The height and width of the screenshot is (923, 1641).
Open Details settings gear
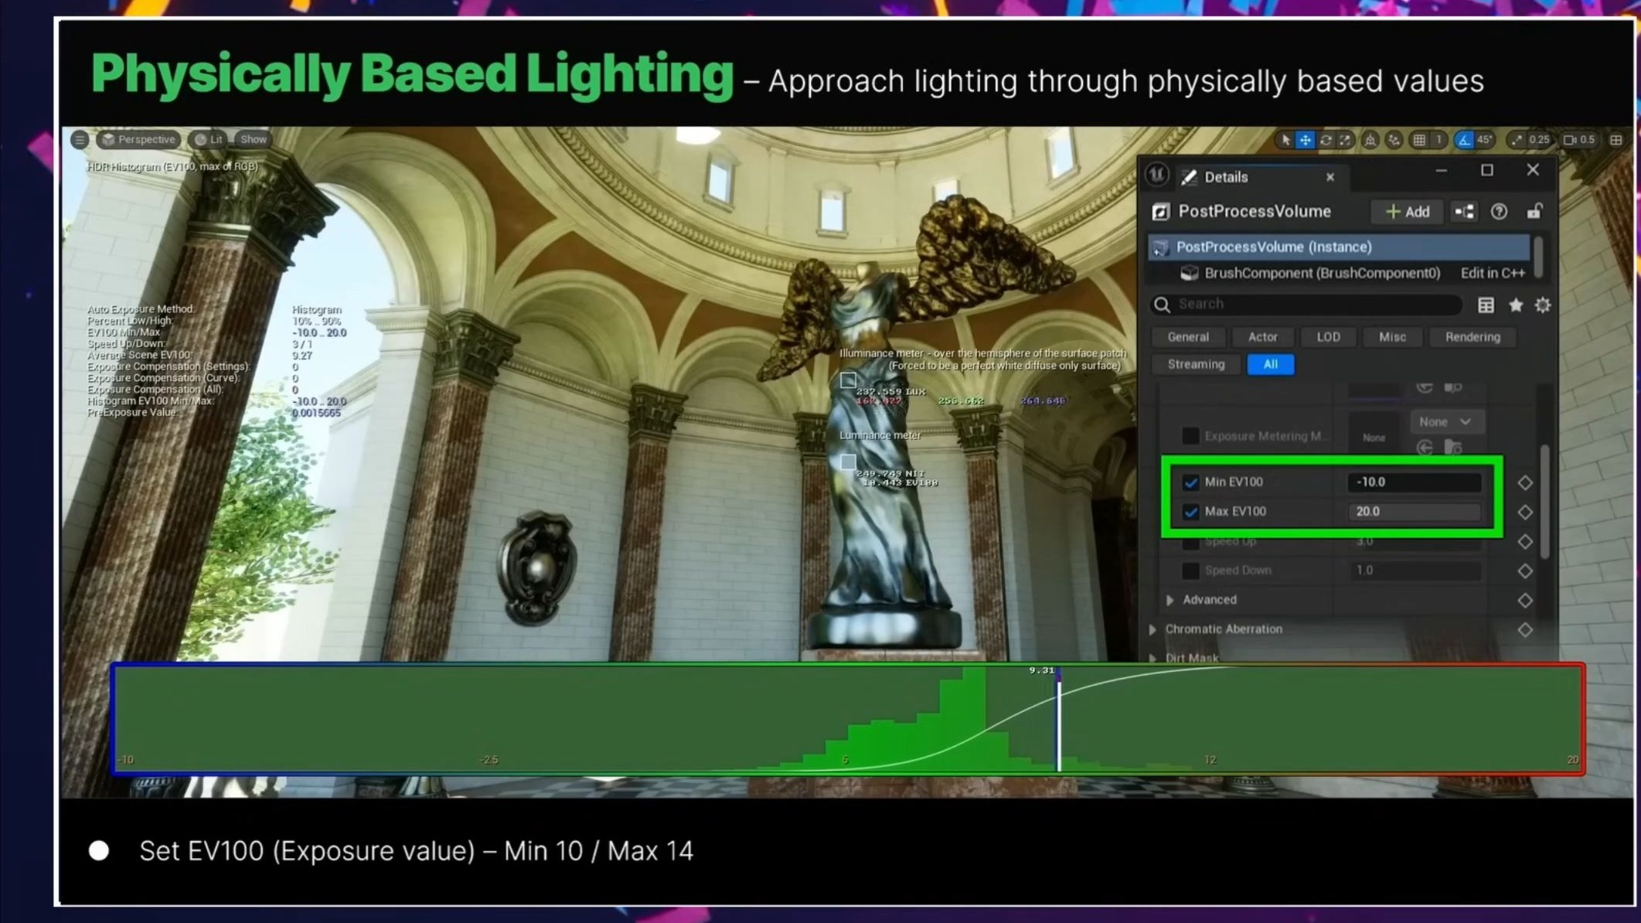[1543, 305]
